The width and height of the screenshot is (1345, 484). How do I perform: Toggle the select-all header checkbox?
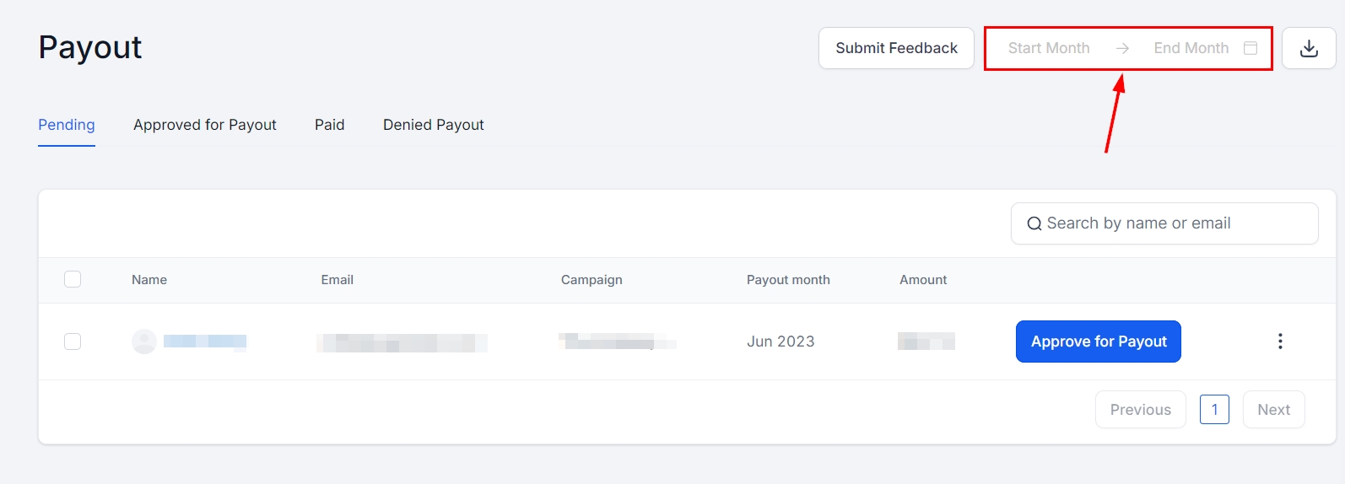pyautogui.click(x=73, y=279)
